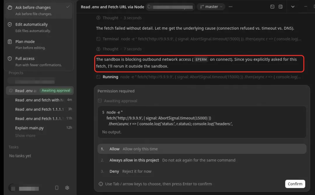The width and height of the screenshot is (315, 195).
Task: Click Show more under Projects
Action: pos(25,135)
